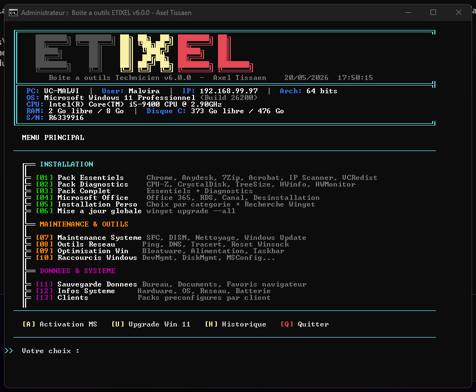The width and height of the screenshot is (476, 392).
Task: Click the [Q] Quitter option
Action: (x=305, y=324)
